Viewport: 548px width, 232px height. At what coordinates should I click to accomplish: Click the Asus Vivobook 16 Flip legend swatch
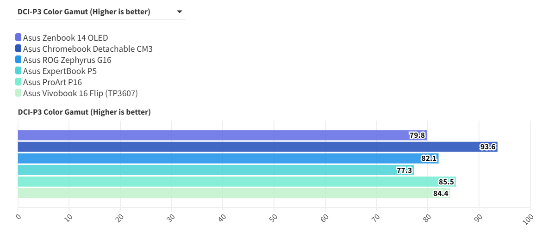tap(19, 93)
